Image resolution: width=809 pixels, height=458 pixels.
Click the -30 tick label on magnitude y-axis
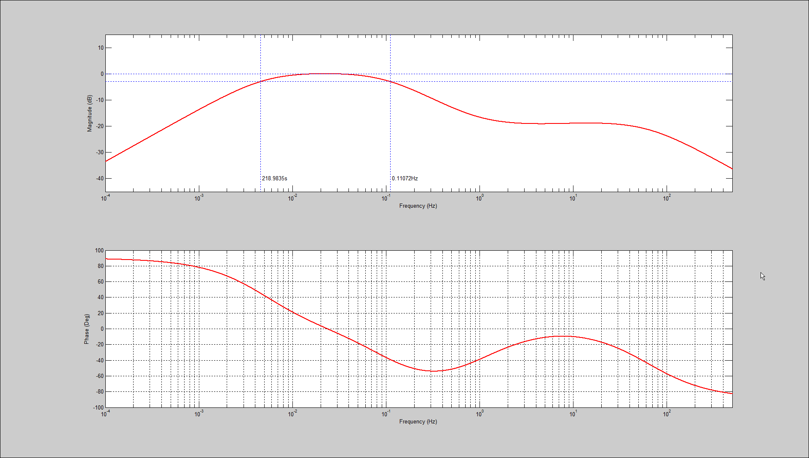[100, 152]
